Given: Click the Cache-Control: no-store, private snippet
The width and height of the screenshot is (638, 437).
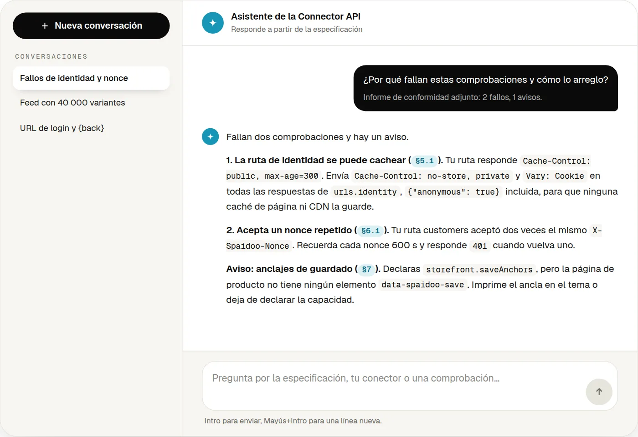Looking at the screenshot, I should [432, 176].
